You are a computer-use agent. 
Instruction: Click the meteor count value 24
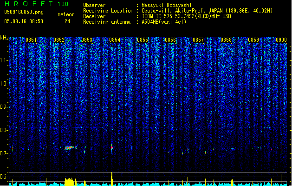pos(67,21)
